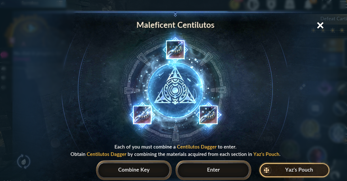347x181 pixels.
Task: Click the blurred purple ring skill icon
Action: pos(324,89)
